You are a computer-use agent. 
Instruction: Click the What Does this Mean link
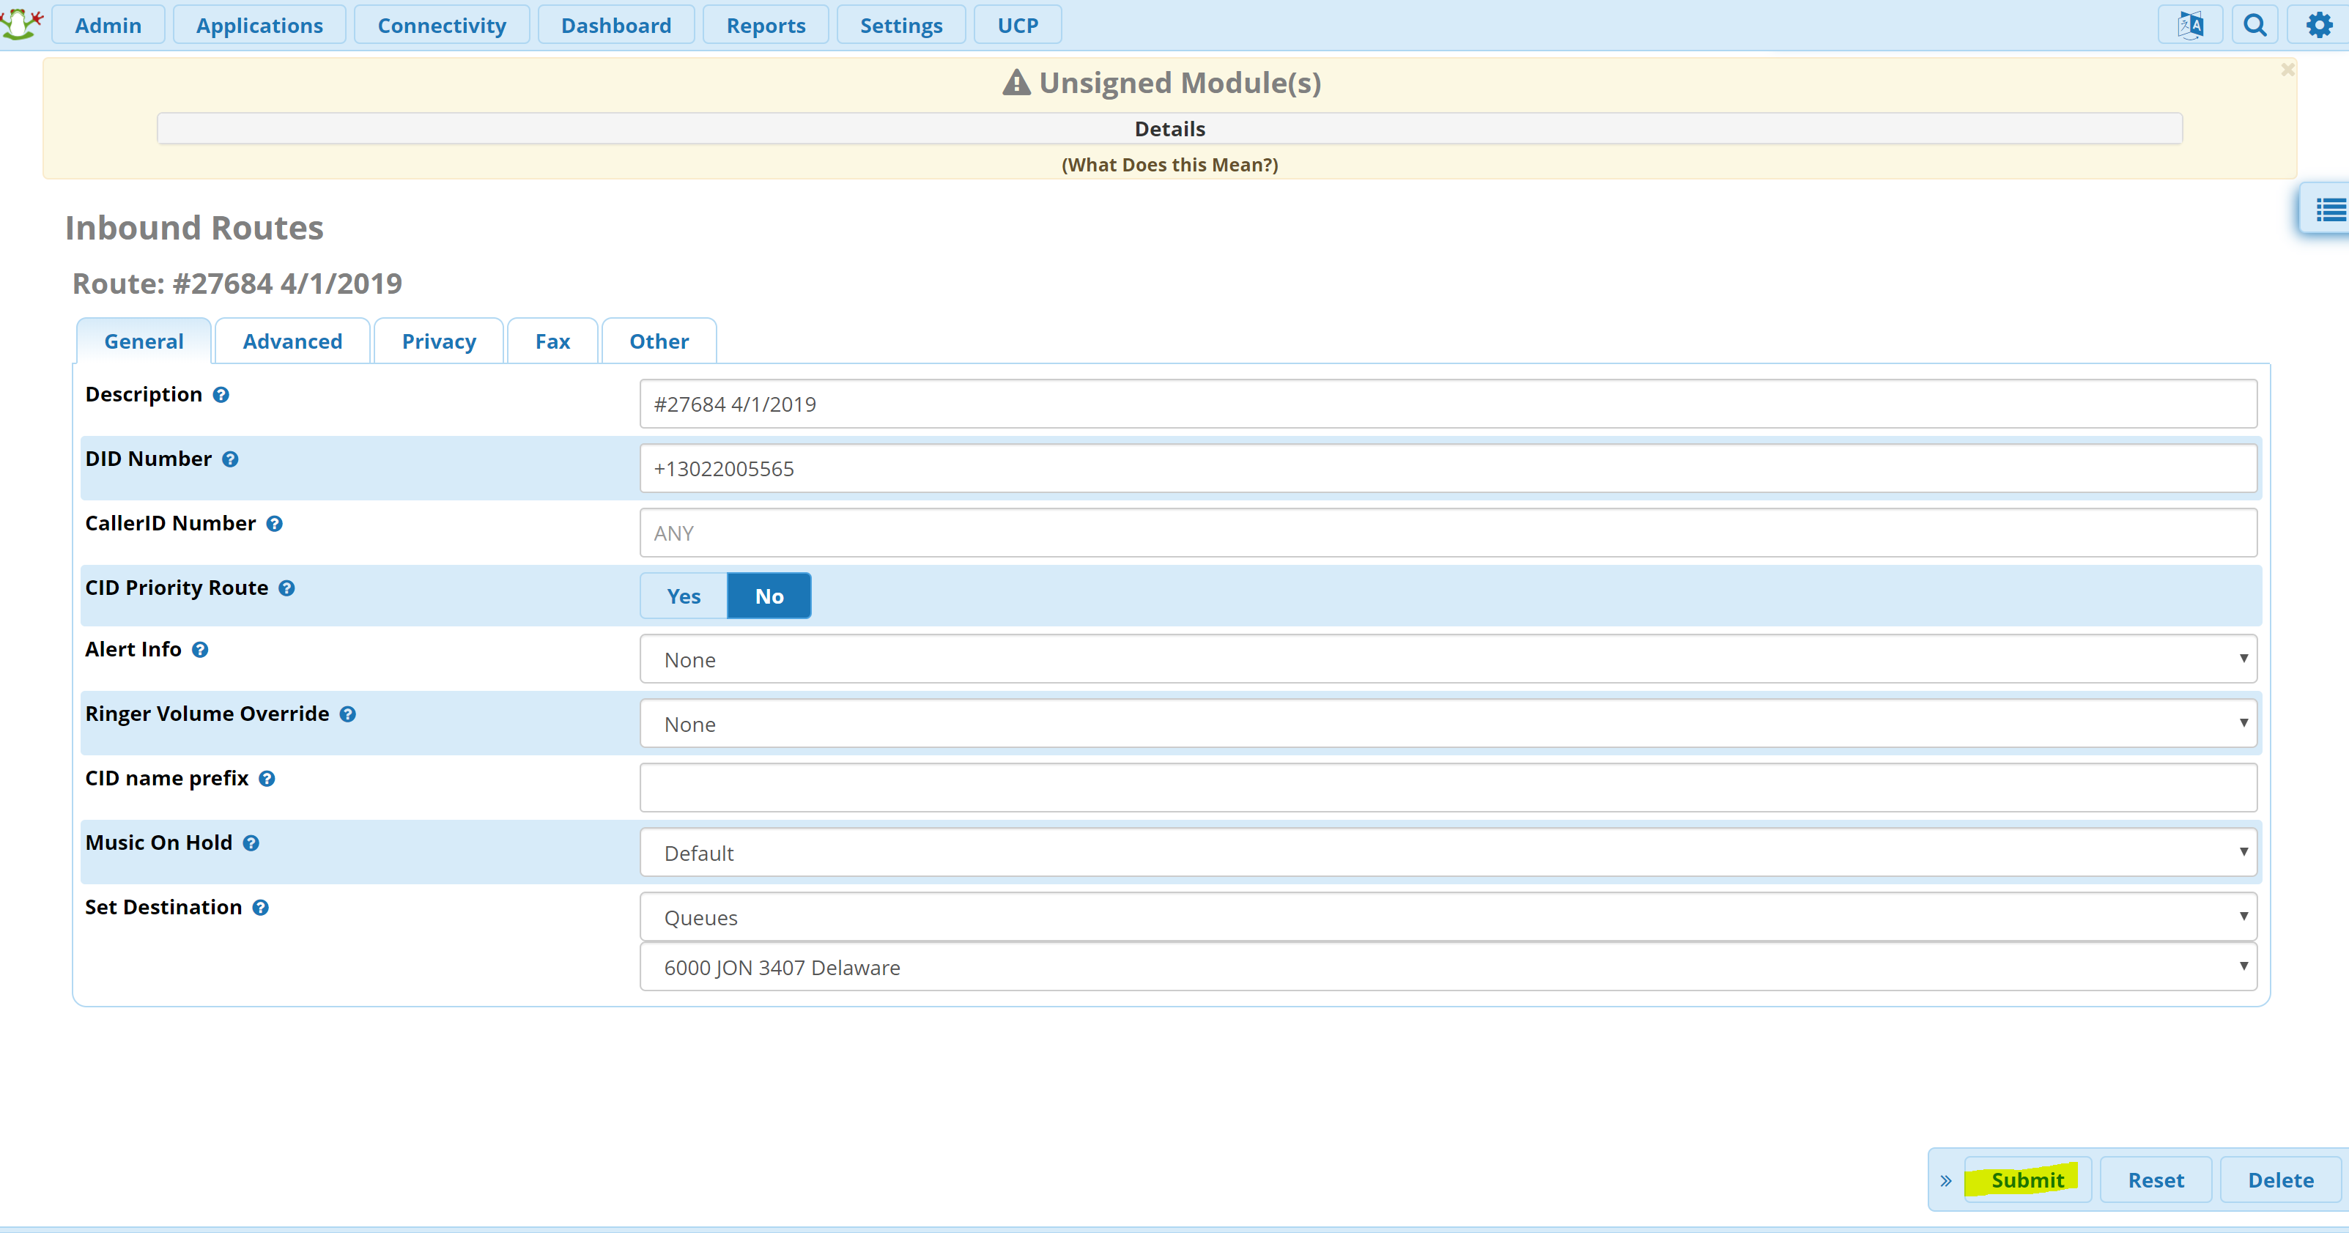[x=1169, y=165]
